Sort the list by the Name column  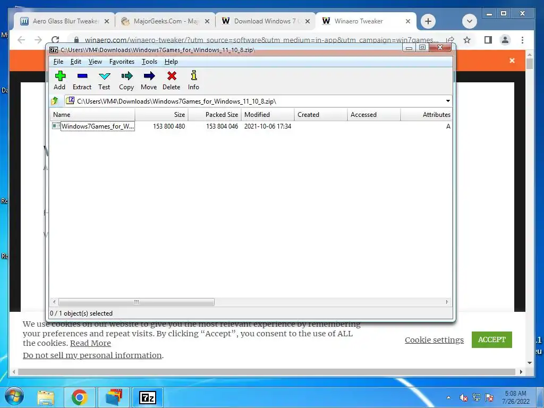click(92, 115)
